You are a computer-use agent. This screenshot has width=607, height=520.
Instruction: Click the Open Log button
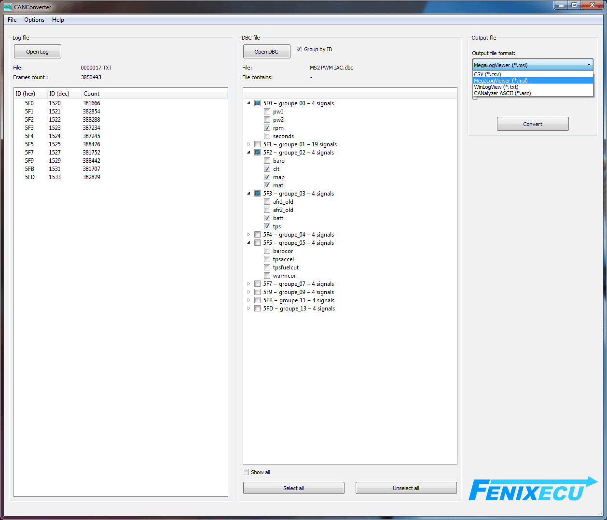(x=38, y=52)
